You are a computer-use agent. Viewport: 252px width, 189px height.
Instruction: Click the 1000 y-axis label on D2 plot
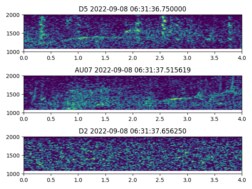(14, 174)
